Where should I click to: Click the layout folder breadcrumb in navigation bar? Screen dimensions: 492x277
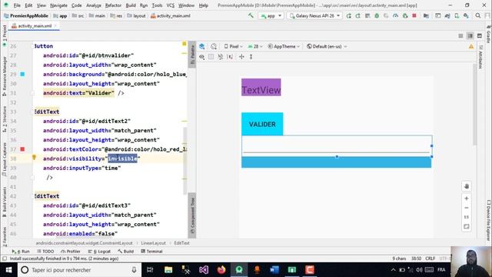point(137,15)
